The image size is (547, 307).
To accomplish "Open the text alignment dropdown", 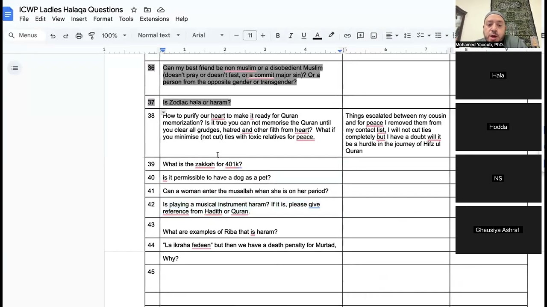I will [x=392, y=35].
